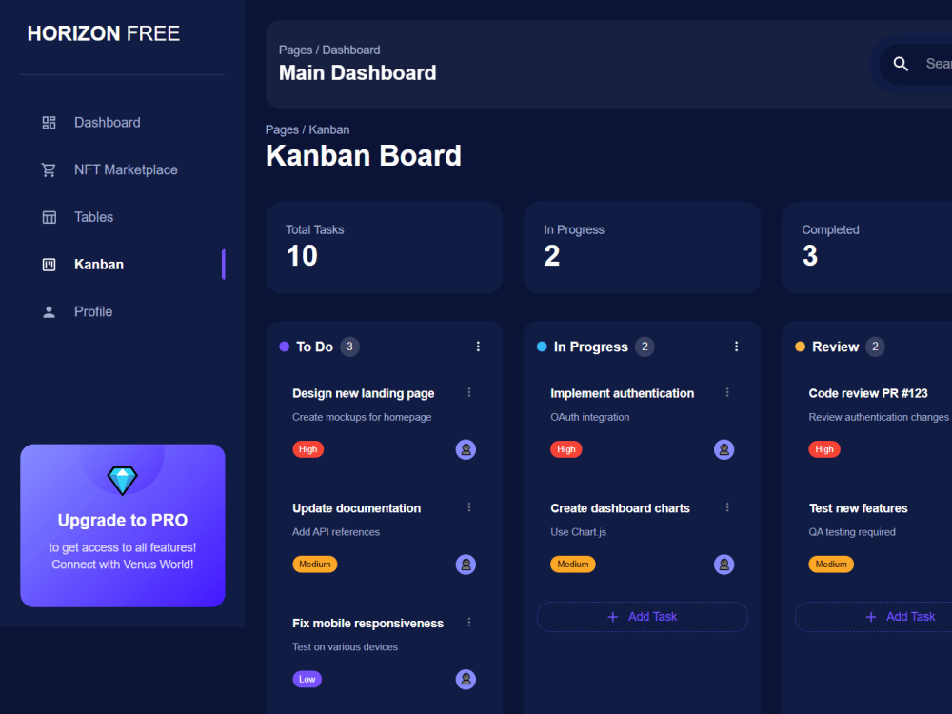This screenshot has width=952, height=714.
Task: Open options for Update documentation task
Action: point(468,507)
